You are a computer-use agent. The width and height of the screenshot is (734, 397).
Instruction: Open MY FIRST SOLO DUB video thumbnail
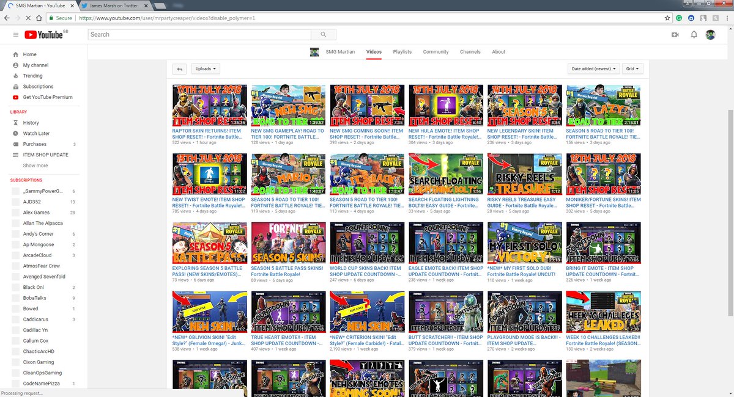[524, 242]
